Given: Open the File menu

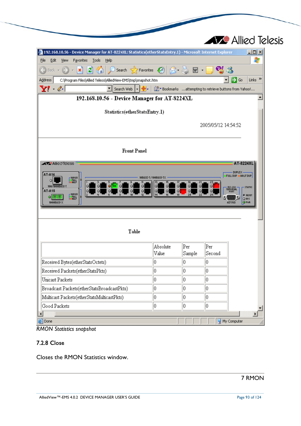Looking at the screenshot, I should tap(43, 60).
